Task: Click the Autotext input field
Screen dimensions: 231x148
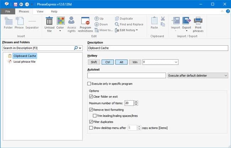Action: click(x=127, y=75)
